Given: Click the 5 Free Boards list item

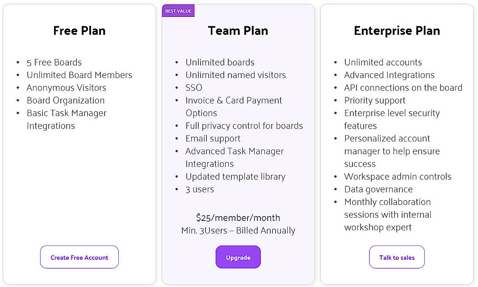Looking at the screenshot, I should point(54,62).
